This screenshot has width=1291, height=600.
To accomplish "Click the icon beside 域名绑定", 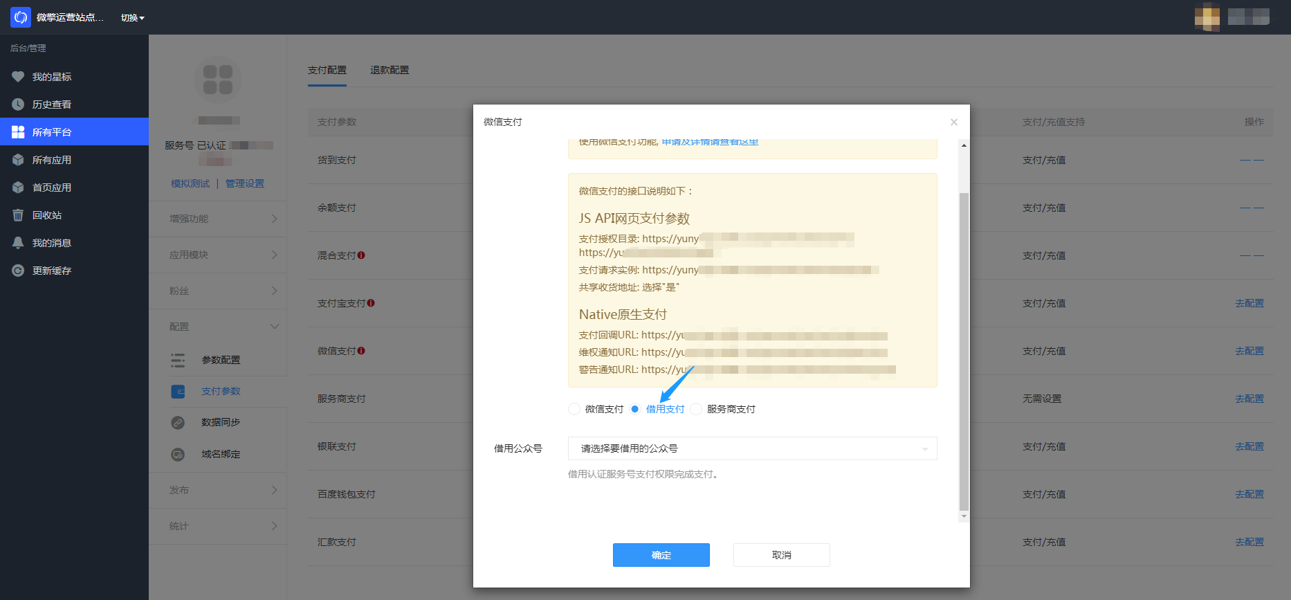I will pos(178,454).
